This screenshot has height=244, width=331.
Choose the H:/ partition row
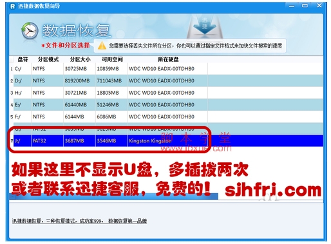click(166, 93)
